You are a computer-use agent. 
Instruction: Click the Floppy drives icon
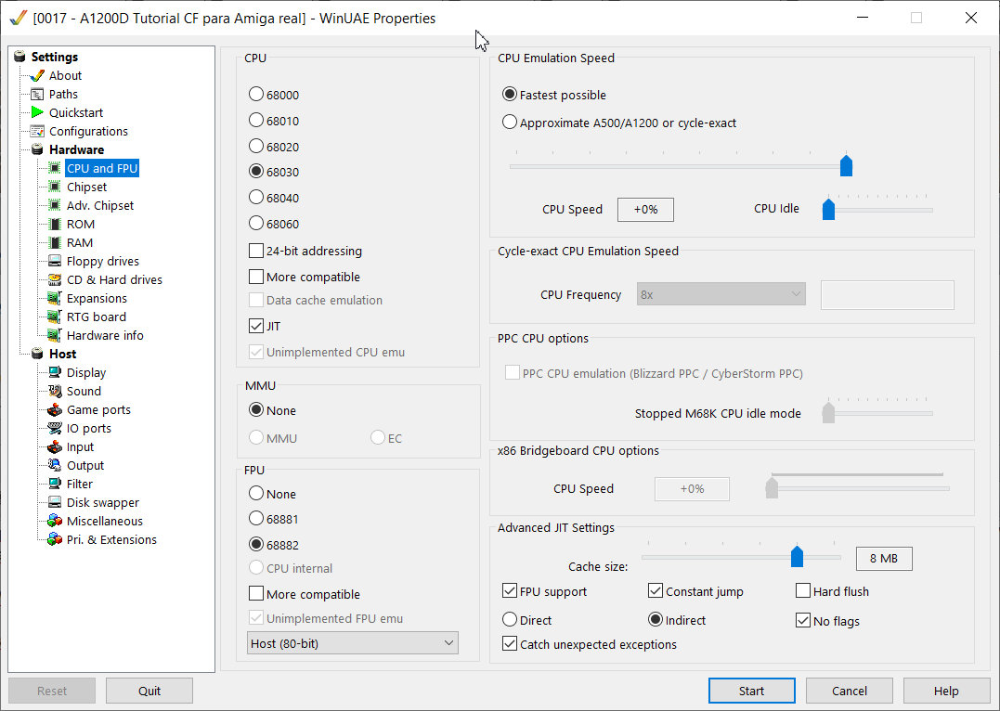(x=55, y=261)
